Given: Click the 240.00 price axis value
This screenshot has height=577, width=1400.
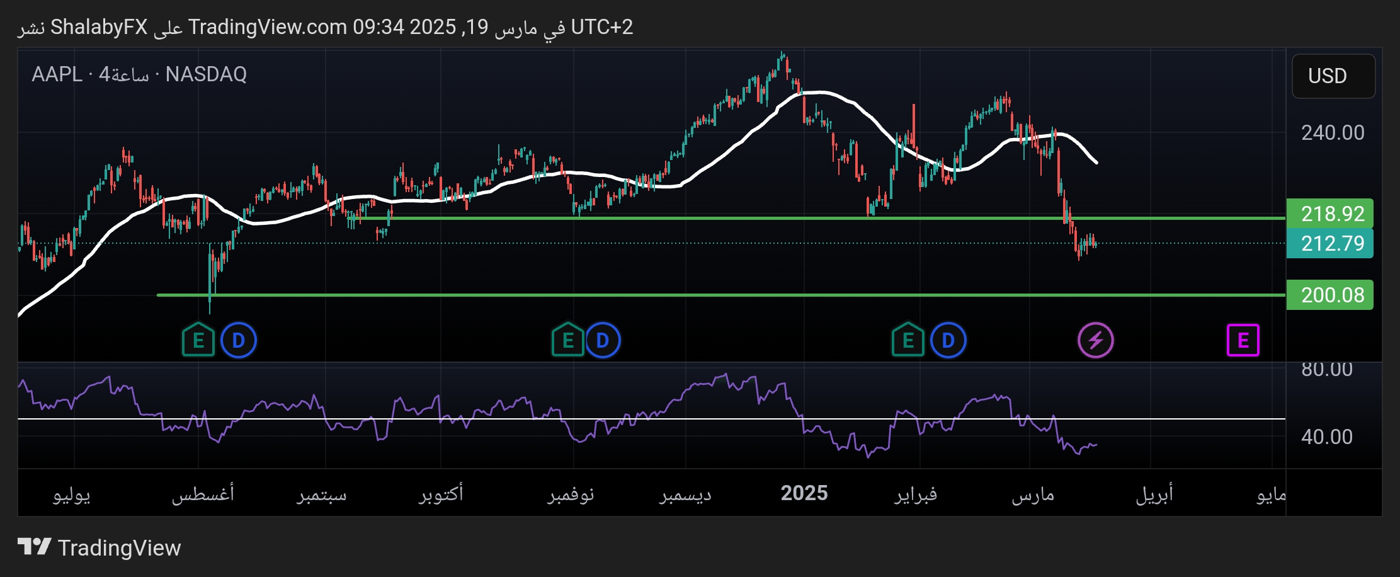Looking at the screenshot, I should (1333, 133).
